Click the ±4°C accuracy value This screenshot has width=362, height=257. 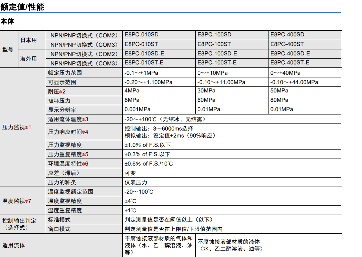click(131, 201)
